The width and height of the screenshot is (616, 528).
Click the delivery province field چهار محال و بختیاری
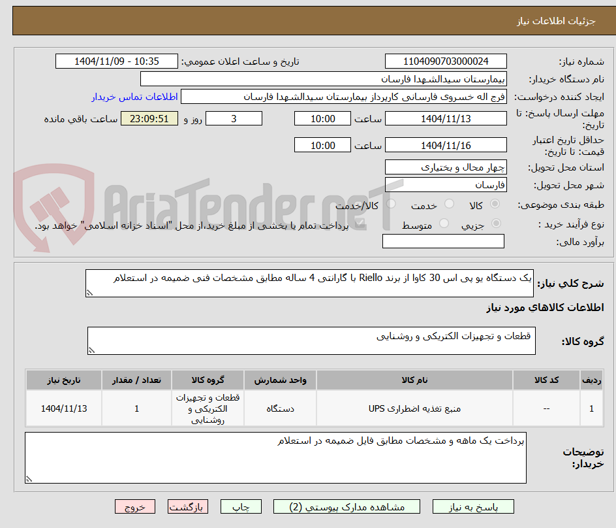tap(446, 167)
